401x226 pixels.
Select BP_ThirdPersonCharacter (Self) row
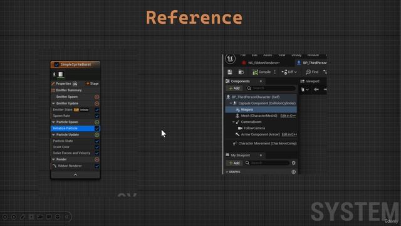(x=261, y=97)
